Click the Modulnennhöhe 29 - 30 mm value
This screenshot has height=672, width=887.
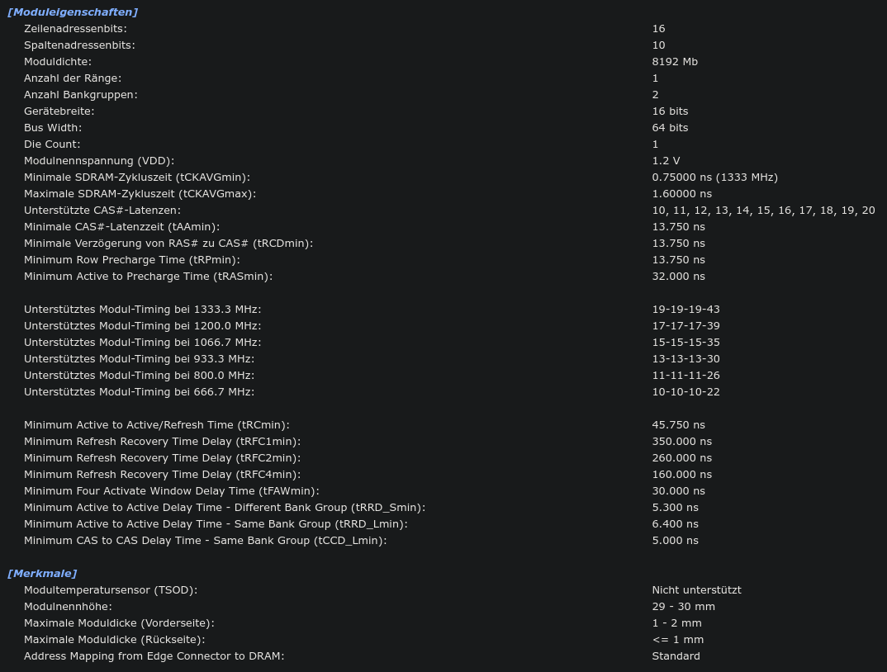(683, 607)
